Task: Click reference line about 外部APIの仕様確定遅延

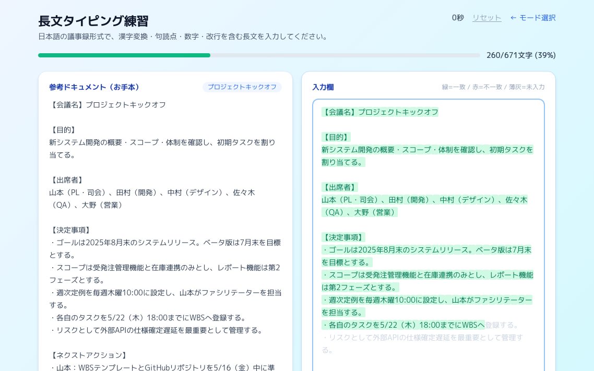Action: 157,330
